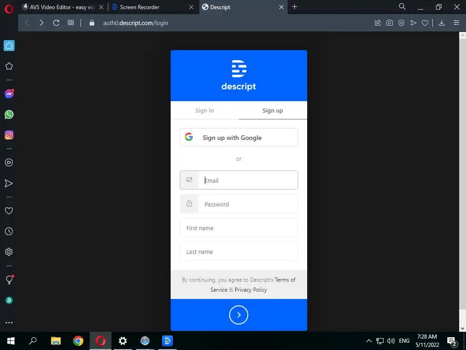Go forward in browser history

pos(41,23)
